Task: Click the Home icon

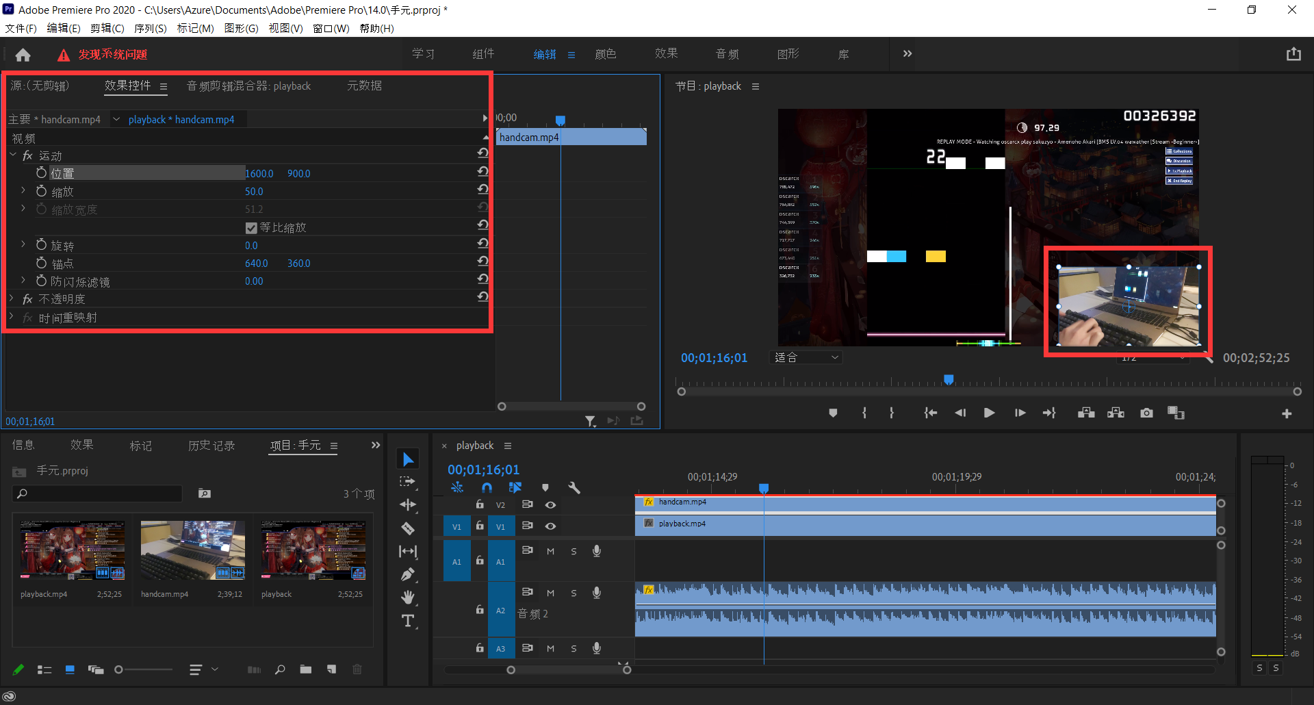Action: tap(23, 55)
